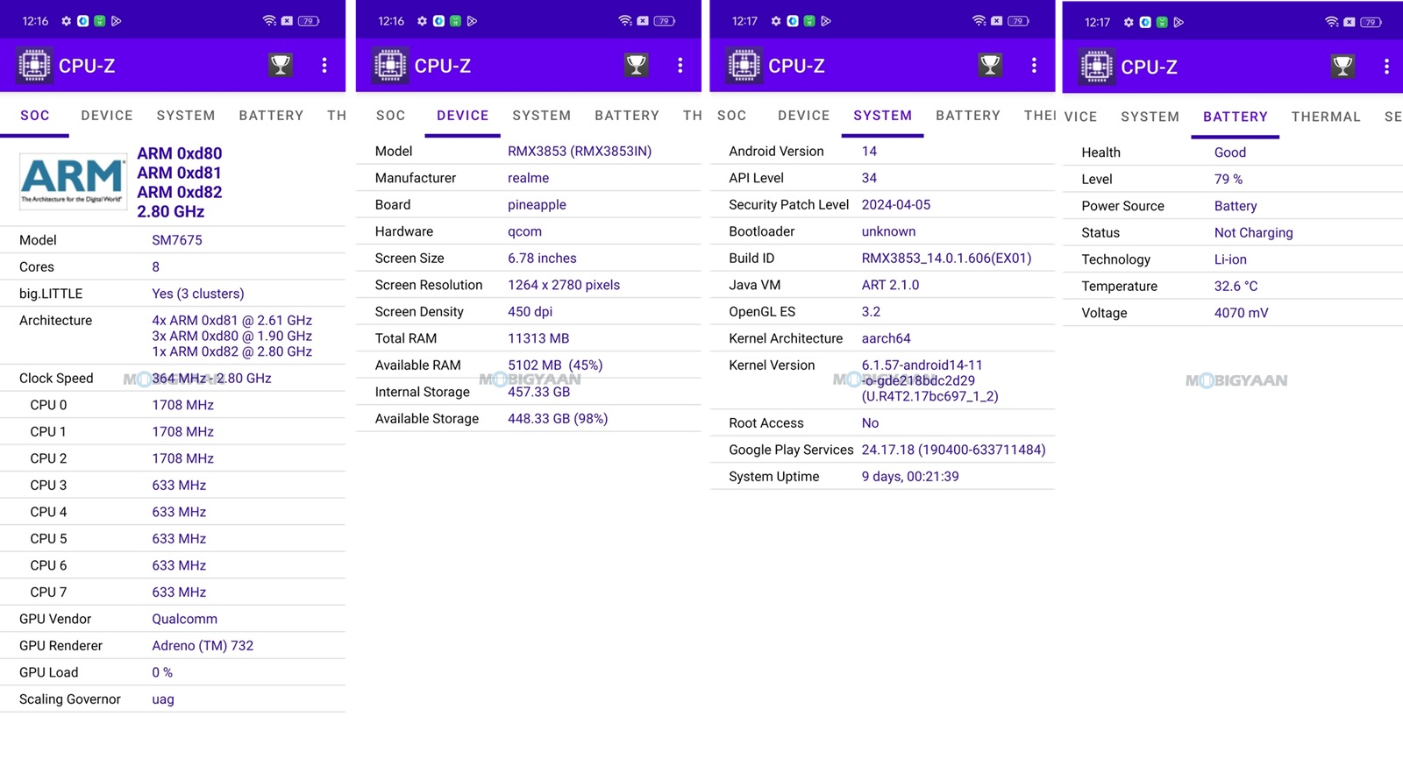This screenshot has height=759, width=1403.
Task: Tap the API Level 34 value
Action: coord(869,178)
